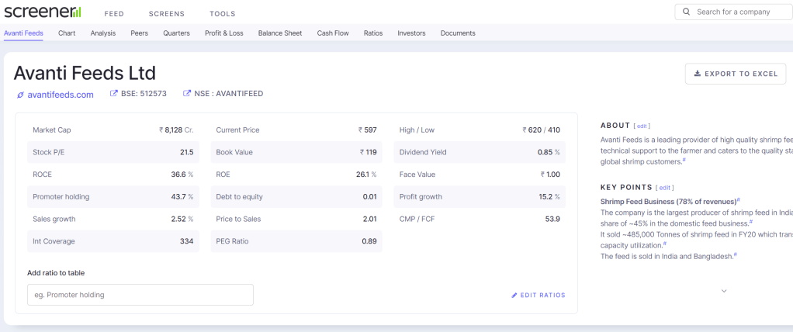
Task: Open the Screens menu
Action: (166, 14)
